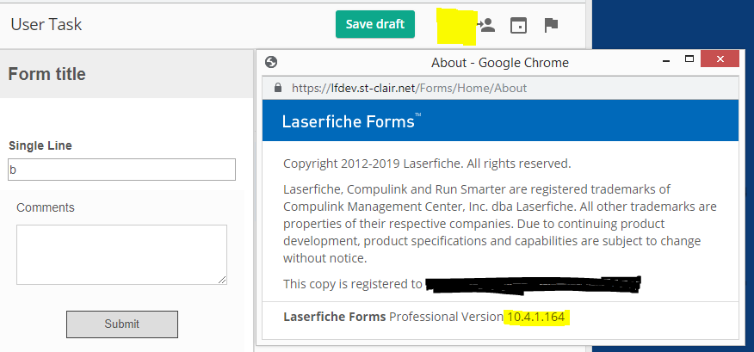Click the User Task page title
The height and width of the screenshot is (352, 754).
[46, 24]
